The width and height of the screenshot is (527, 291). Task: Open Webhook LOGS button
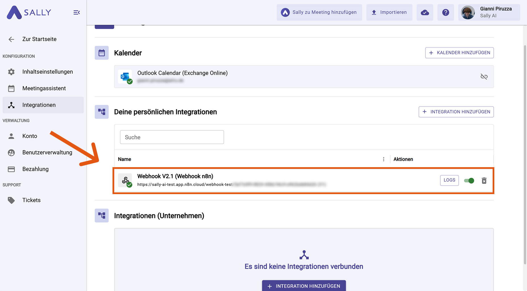(449, 180)
